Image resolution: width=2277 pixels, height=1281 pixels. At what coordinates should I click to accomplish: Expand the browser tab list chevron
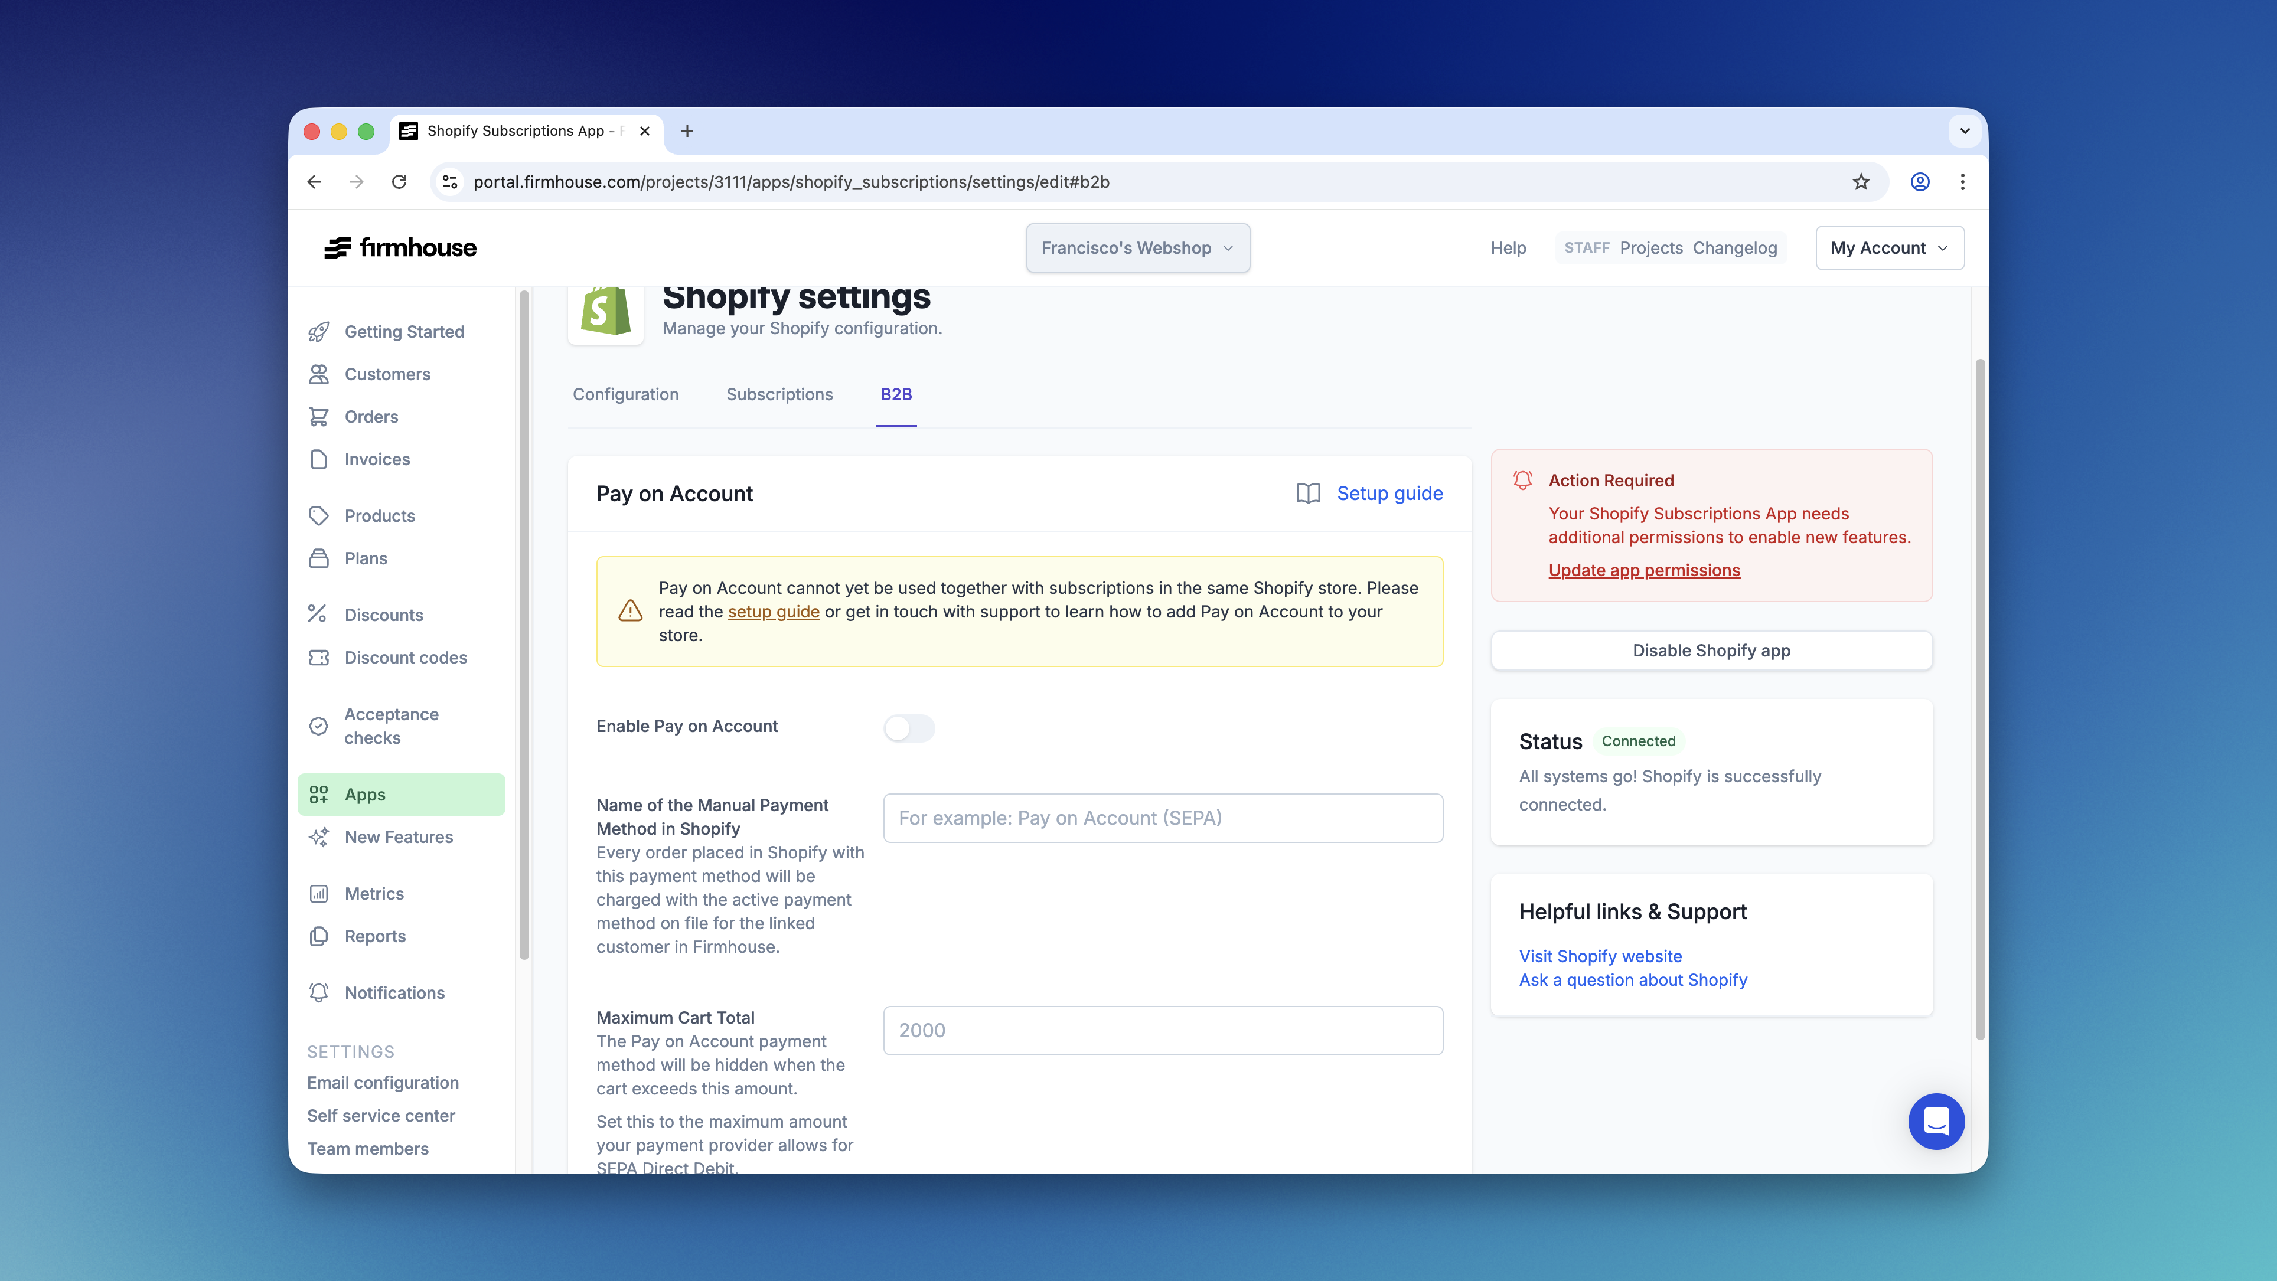pyautogui.click(x=1964, y=132)
